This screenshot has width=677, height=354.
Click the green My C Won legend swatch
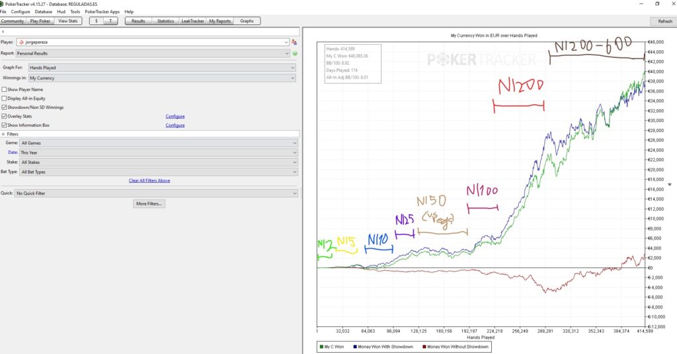[x=321, y=347]
